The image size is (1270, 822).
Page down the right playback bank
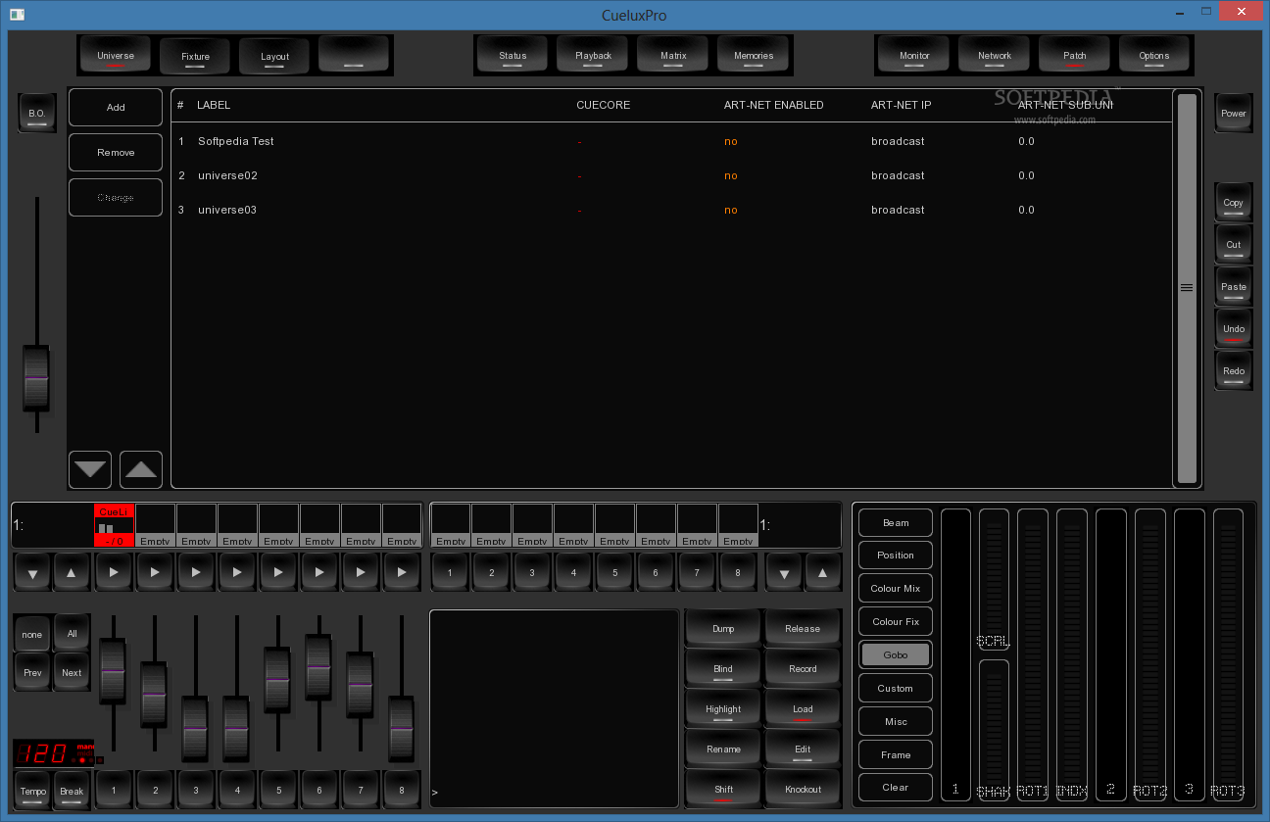pyautogui.click(x=784, y=572)
